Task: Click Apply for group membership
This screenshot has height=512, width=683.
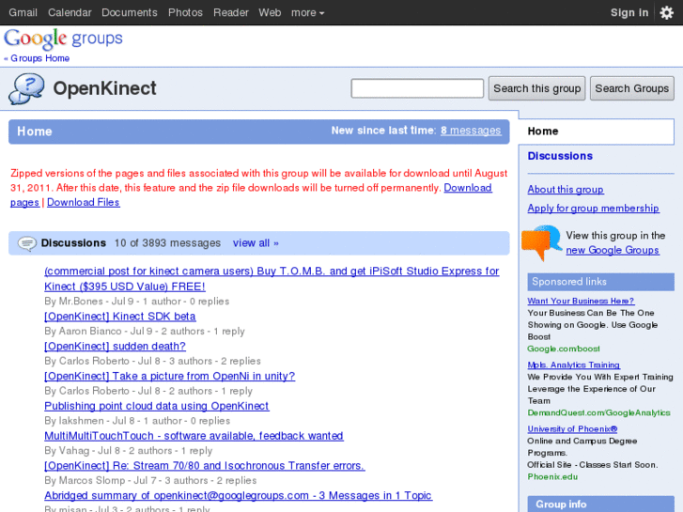Action: (x=593, y=209)
